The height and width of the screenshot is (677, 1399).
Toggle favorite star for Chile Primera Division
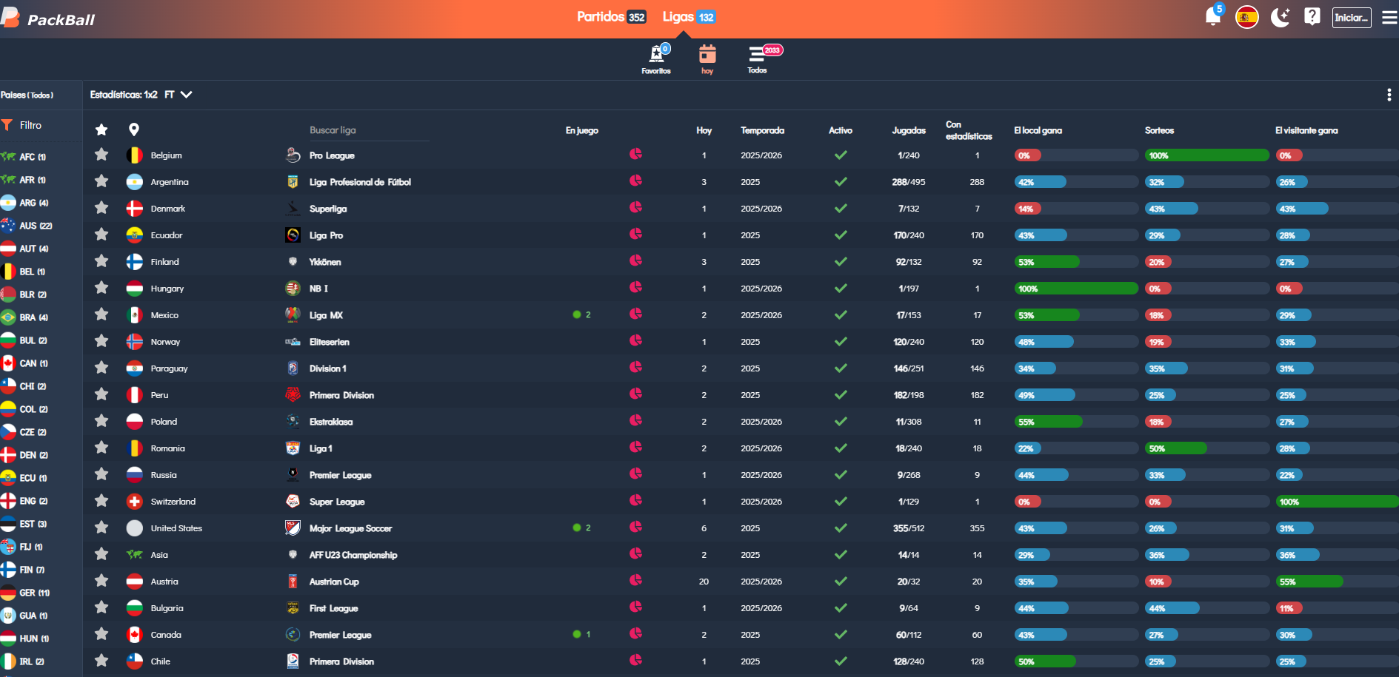pyautogui.click(x=101, y=661)
